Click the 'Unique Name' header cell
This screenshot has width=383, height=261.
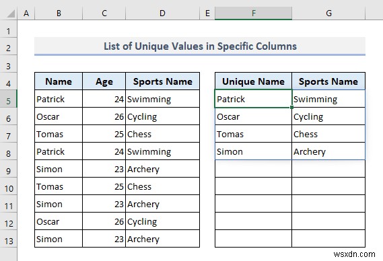pyautogui.click(x=254, y=81)
